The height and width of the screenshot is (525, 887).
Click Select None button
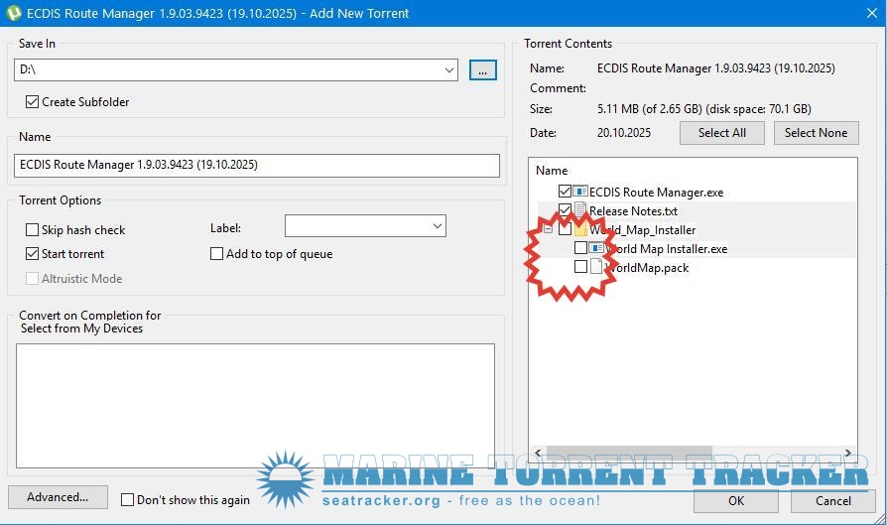coord(816,133)
